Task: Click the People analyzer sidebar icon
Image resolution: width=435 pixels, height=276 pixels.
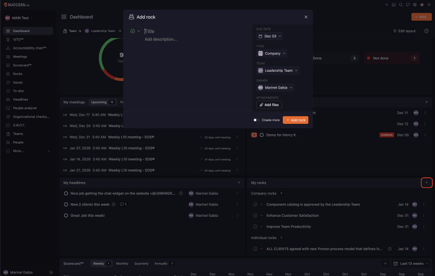Action: pyautogui.click(x=8, y=108)
